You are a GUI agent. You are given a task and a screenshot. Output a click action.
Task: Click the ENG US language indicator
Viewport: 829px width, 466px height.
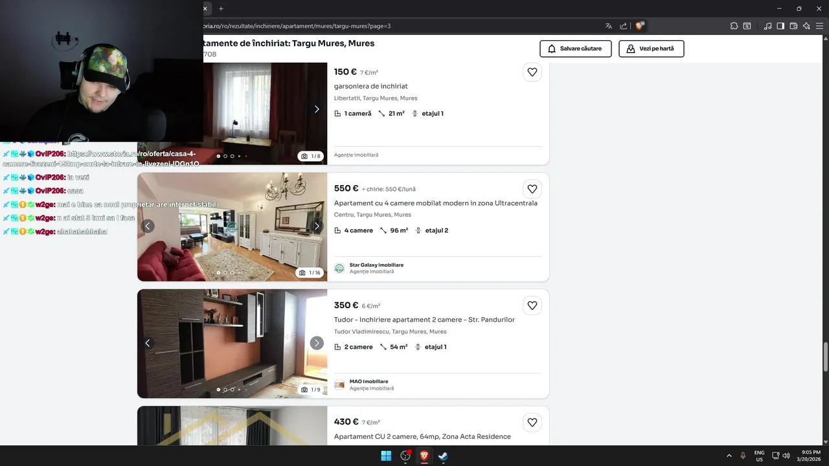pyautogui.click(x=759, y=456)
